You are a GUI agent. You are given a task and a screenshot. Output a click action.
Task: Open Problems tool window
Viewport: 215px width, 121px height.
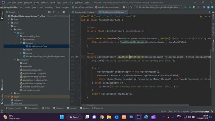[x=58, y=108]
